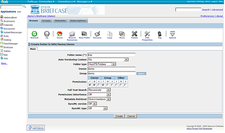Open the Full Text Search dropdown
Viewport: 225px width, 133px height.
99,90
